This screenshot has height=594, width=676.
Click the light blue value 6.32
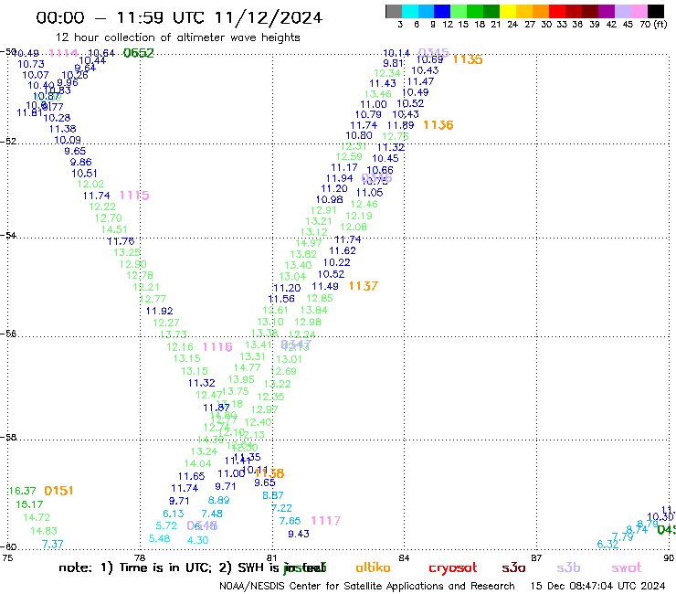[x=607, y=544]
